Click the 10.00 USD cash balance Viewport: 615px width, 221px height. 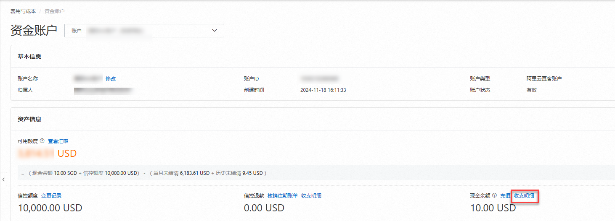(493, 208)
